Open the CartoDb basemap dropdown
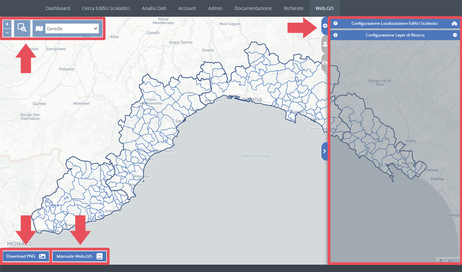The width and height of the screenshot is (462, 272). point(71,28)
